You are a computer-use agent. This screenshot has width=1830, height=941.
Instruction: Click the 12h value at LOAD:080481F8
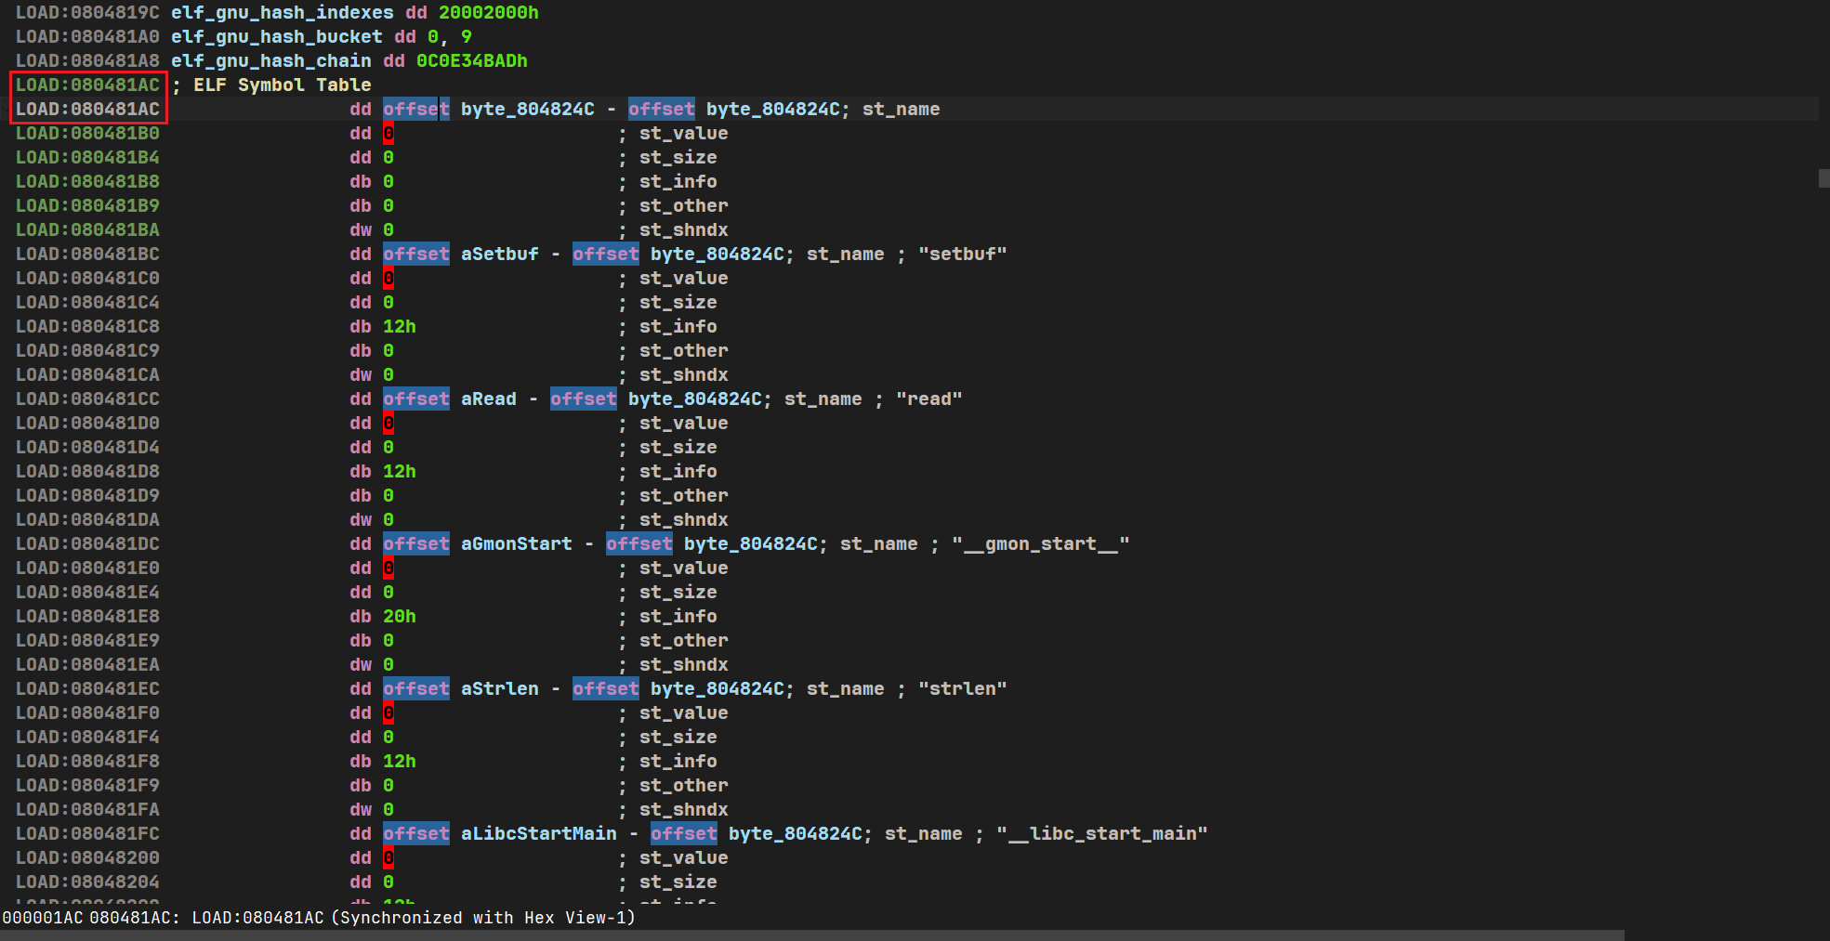click(400, 762)
